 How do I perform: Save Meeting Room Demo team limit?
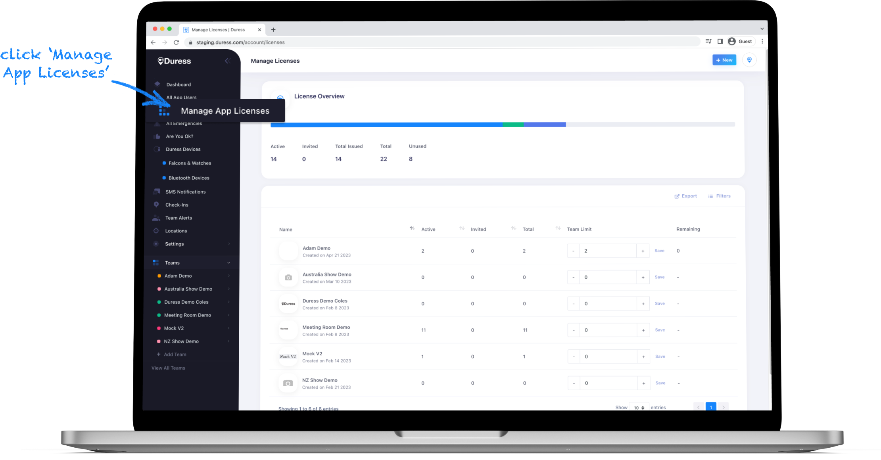(660, 330)
